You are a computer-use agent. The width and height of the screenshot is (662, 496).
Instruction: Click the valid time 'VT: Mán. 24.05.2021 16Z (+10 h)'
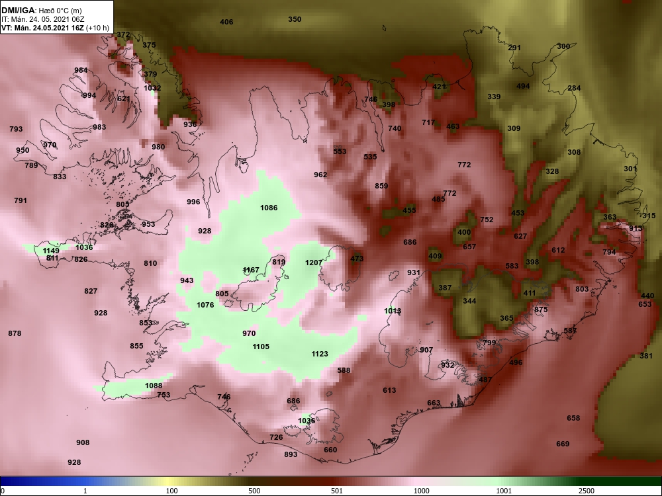(56, 28)
